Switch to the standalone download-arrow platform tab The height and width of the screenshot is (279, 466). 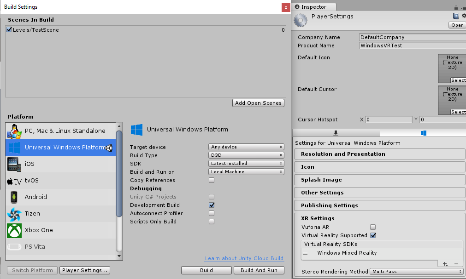(336, 133)
